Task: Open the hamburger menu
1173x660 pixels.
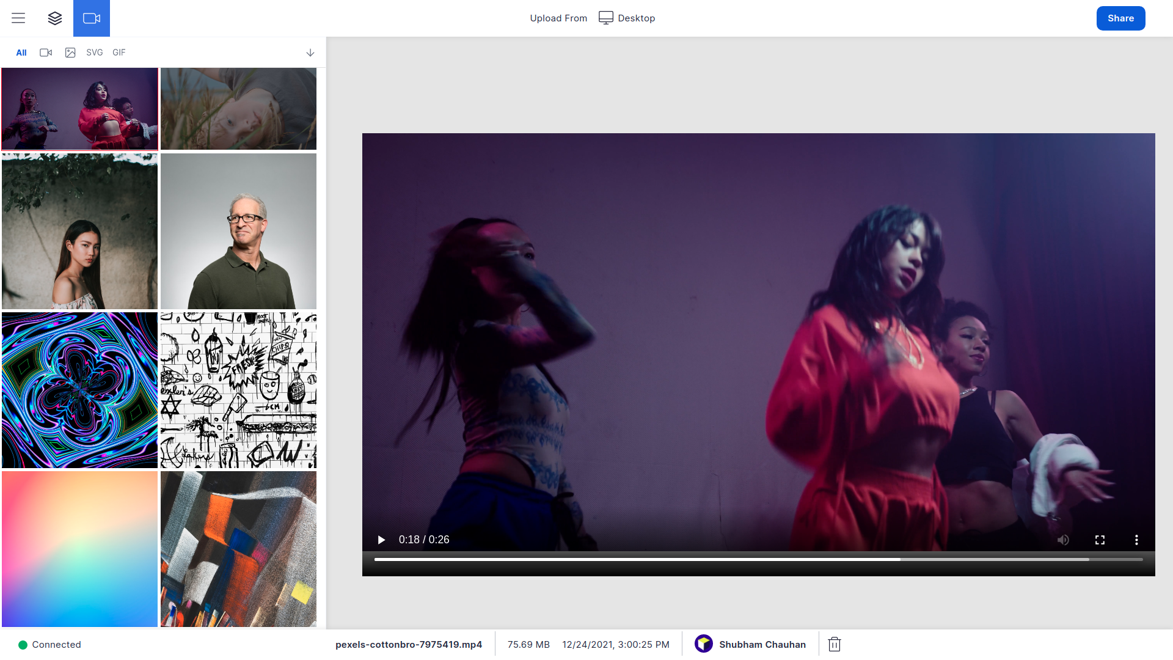Action: [18, 18]
